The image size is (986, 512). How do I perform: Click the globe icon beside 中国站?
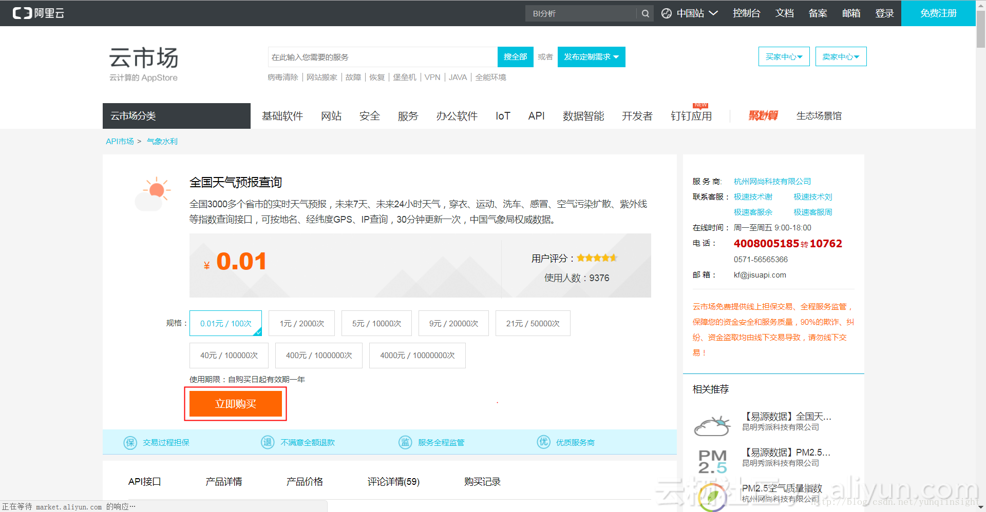click(x=667, y=13)
